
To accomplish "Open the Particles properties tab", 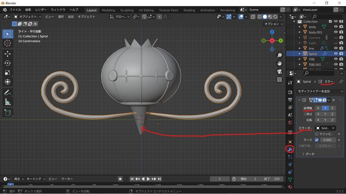I will 290,157.
